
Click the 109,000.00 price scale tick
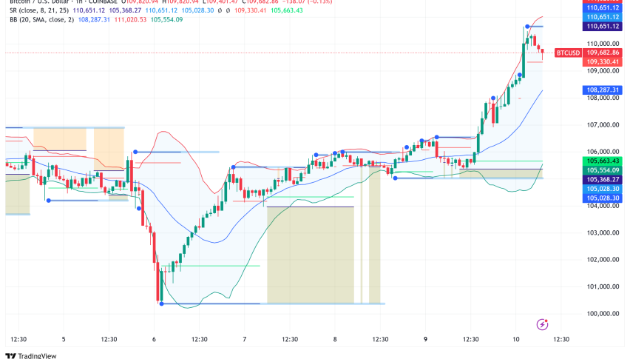click(603, 71)
